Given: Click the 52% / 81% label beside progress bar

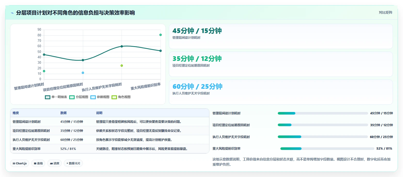Looking at the screenshot, I should pyautogui.click(x=384, y=149).
